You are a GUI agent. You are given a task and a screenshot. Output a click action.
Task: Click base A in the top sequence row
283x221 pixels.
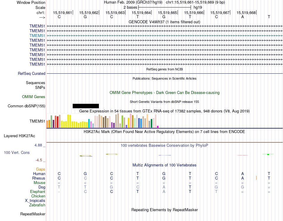[242, 17]
